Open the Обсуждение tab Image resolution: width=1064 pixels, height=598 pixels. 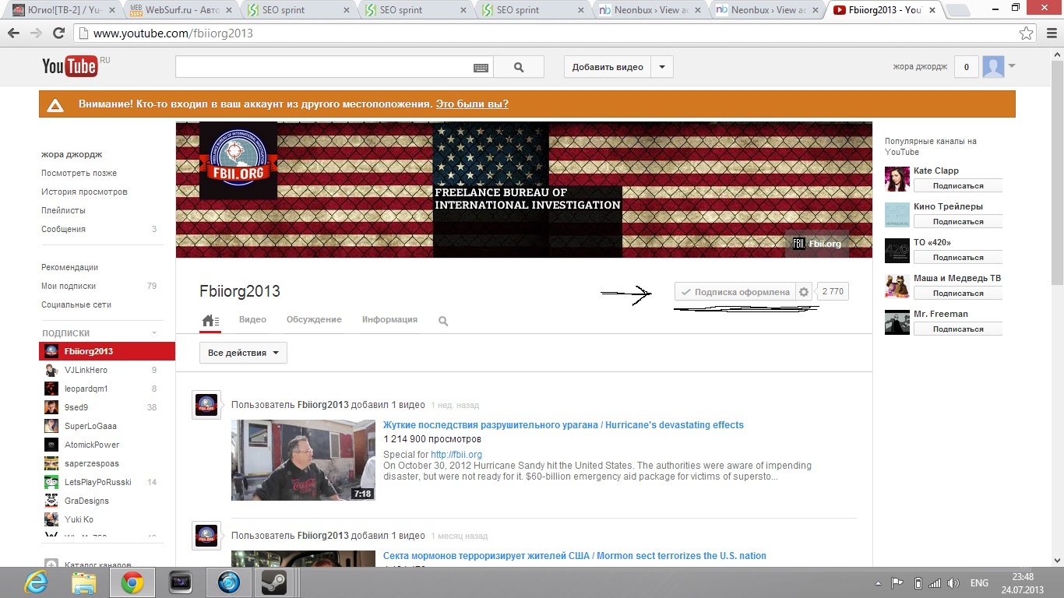[314, 320]
